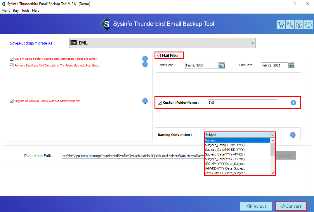Go back with Previous button

(x=256, y=206)
